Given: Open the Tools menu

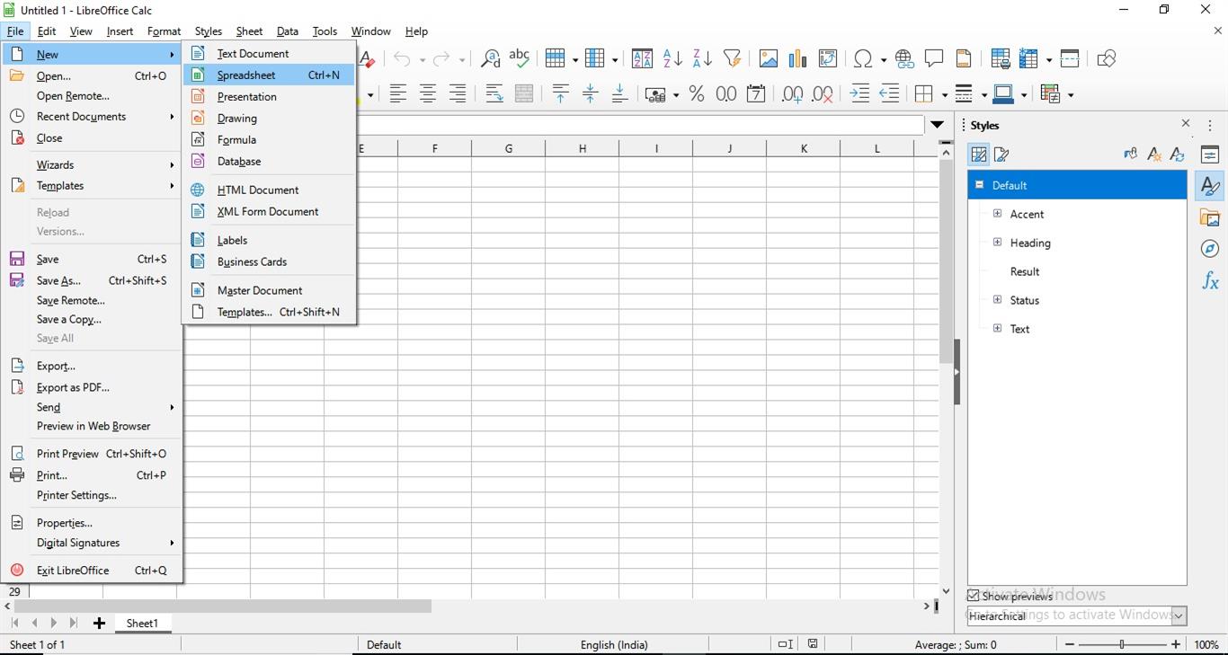Looking at the screenshot, I should click(x=325, y=31).
